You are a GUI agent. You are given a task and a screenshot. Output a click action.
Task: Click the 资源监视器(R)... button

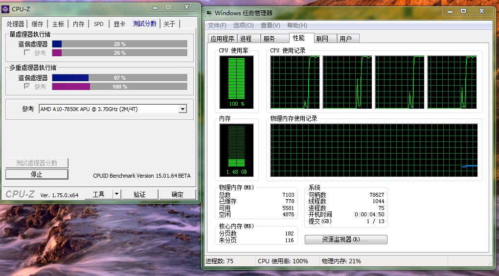[346, 240]
